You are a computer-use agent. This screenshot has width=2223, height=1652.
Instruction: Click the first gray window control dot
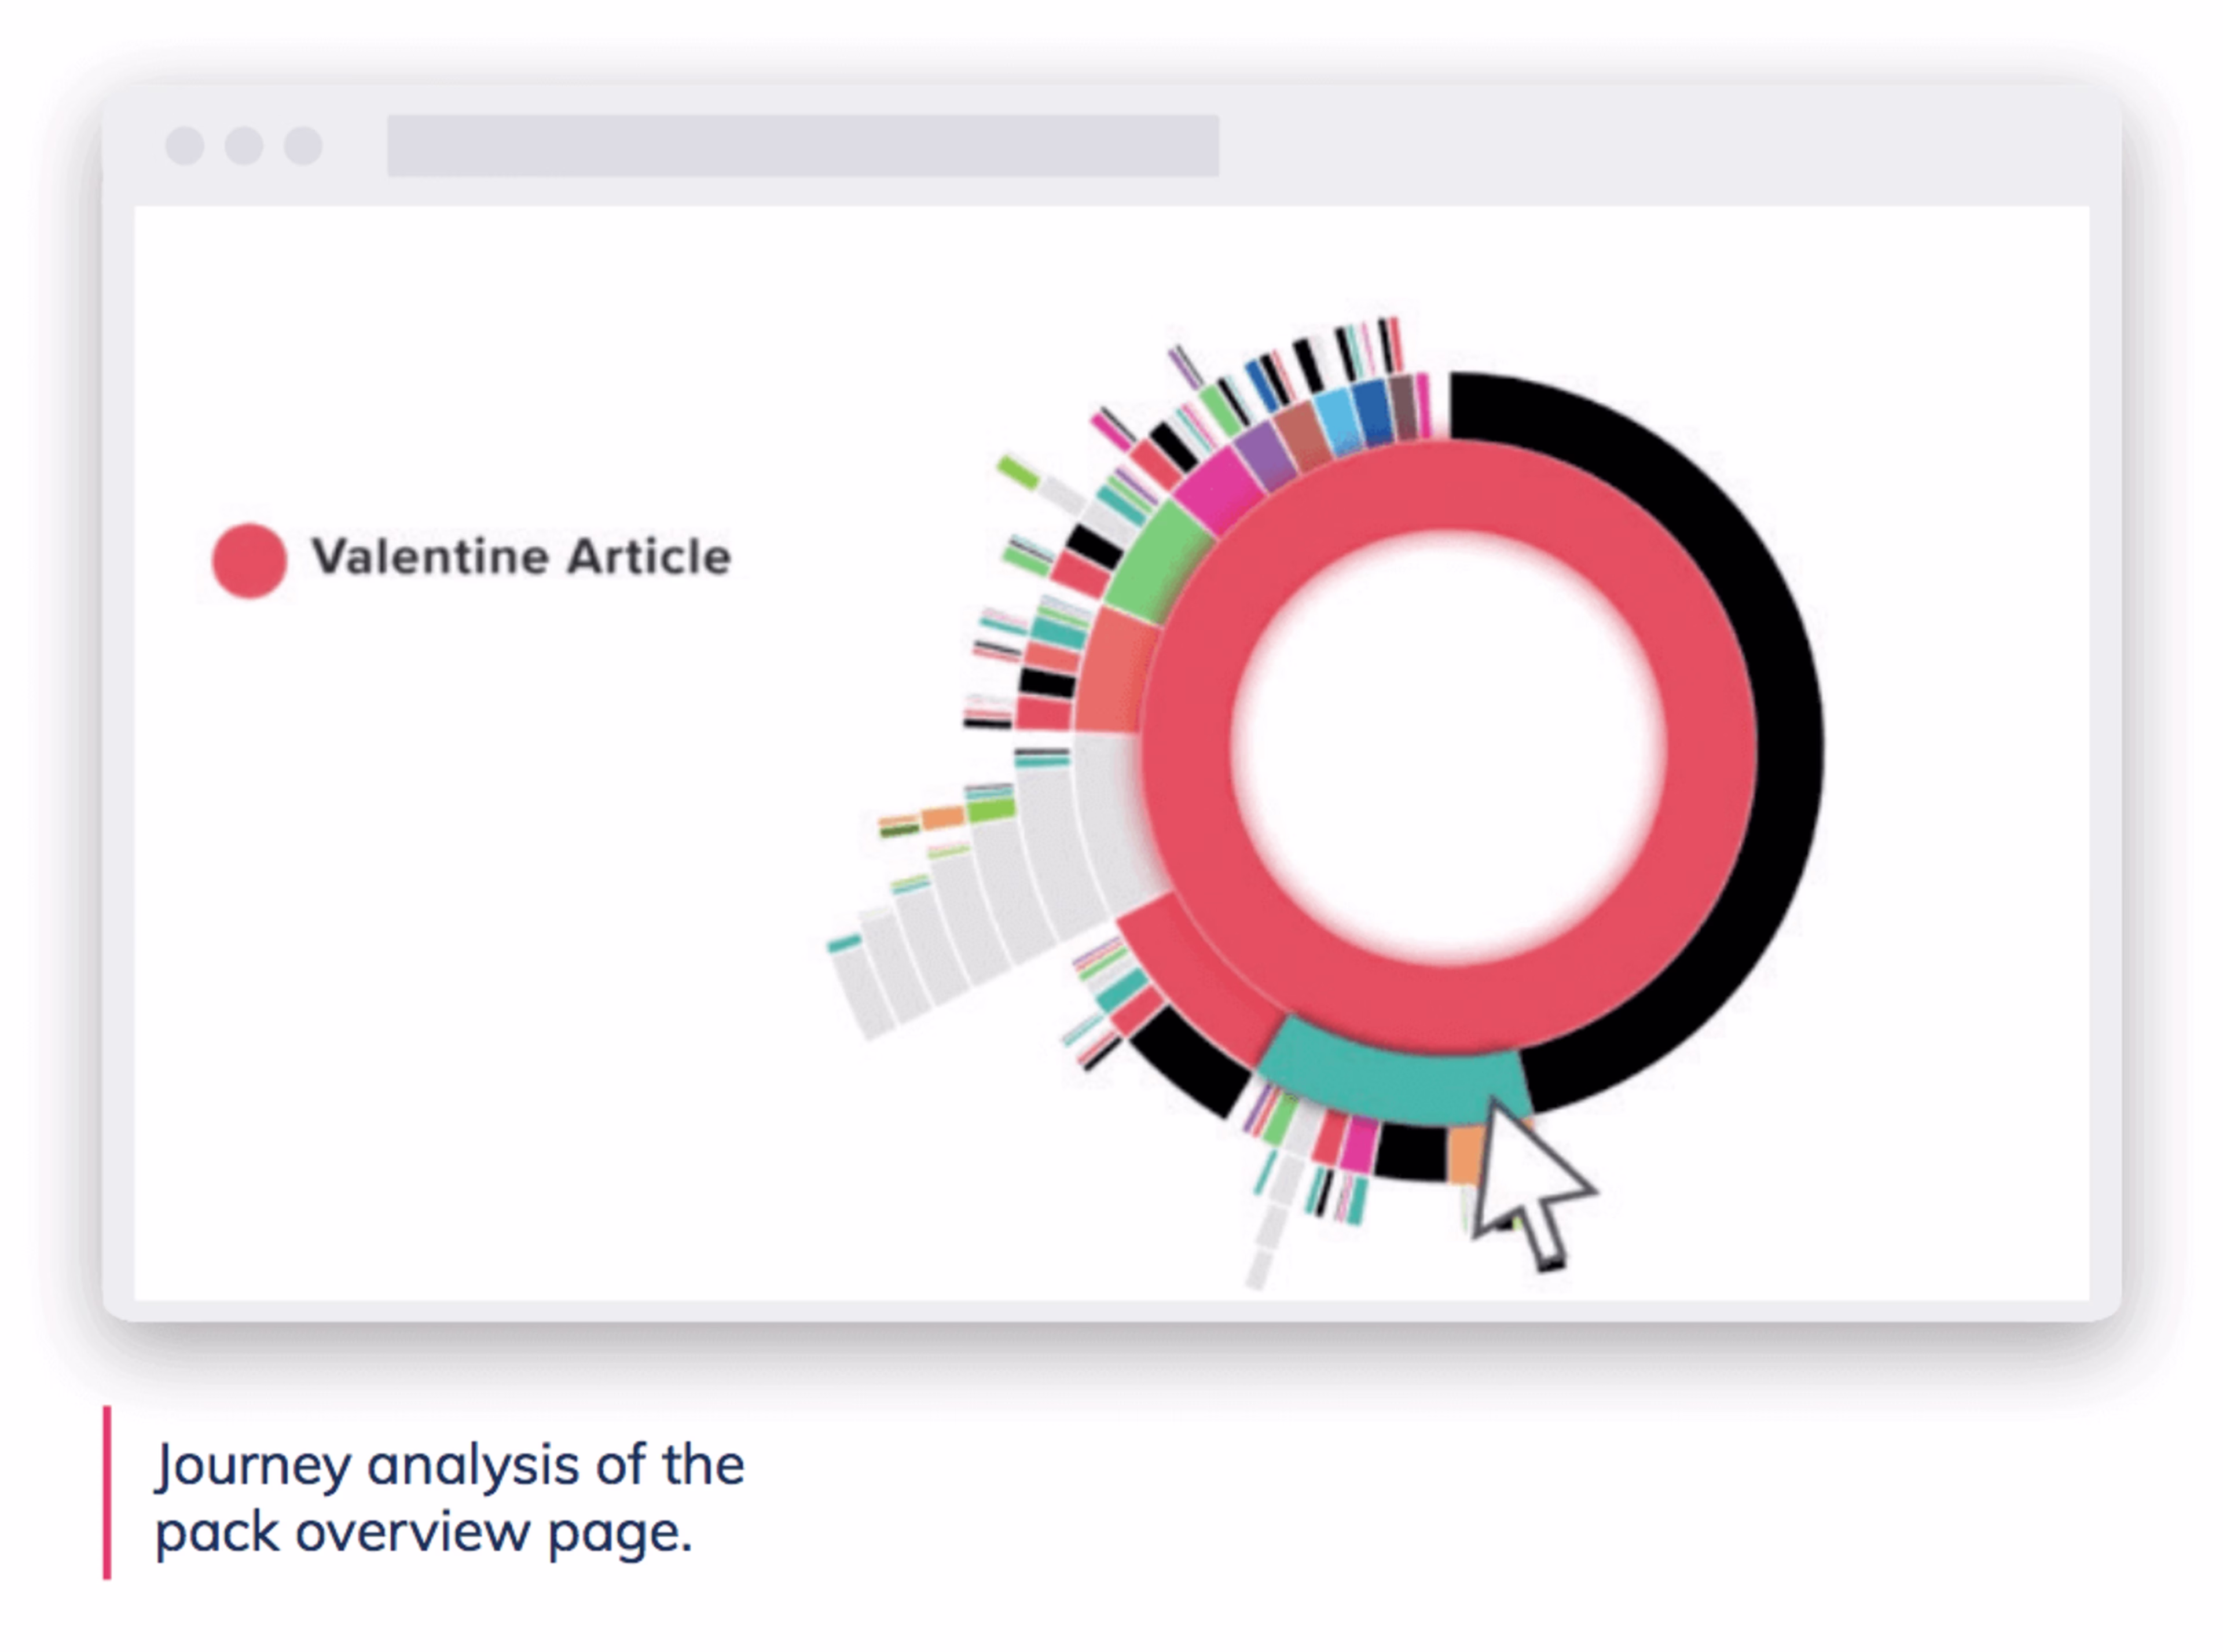[x=185, y=145]
